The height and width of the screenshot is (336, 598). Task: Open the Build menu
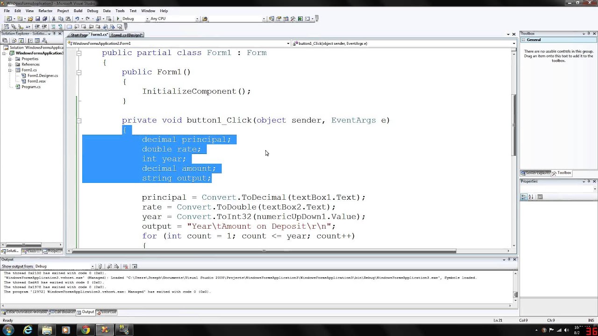78,11
